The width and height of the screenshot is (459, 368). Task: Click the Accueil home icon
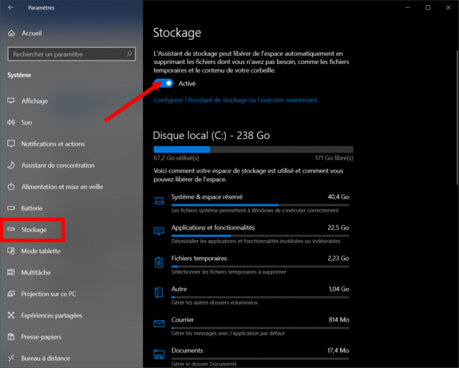(x=11, y=33)
